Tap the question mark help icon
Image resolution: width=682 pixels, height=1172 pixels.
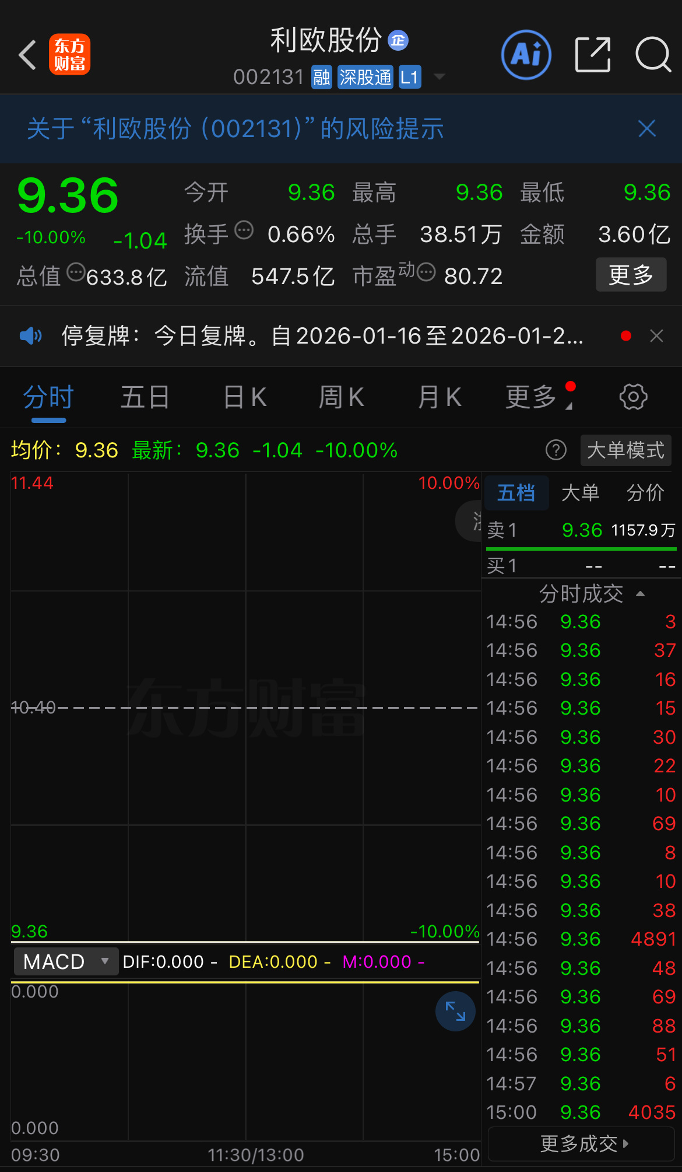coord(556,450)
